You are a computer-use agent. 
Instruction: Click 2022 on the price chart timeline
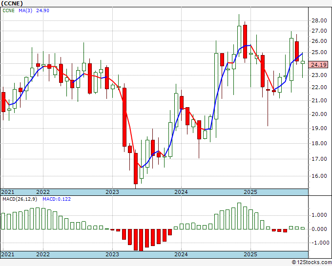click(43, 192)
